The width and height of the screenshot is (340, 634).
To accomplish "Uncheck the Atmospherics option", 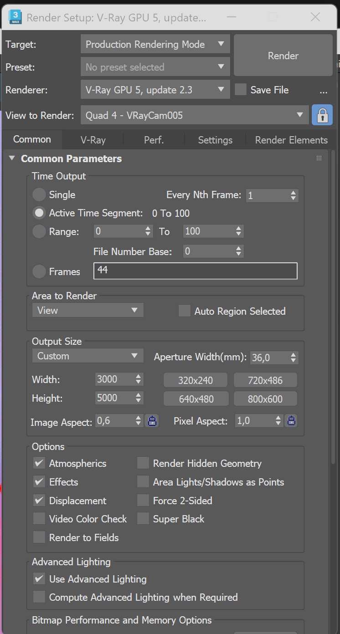I will (x=39, y=464).
